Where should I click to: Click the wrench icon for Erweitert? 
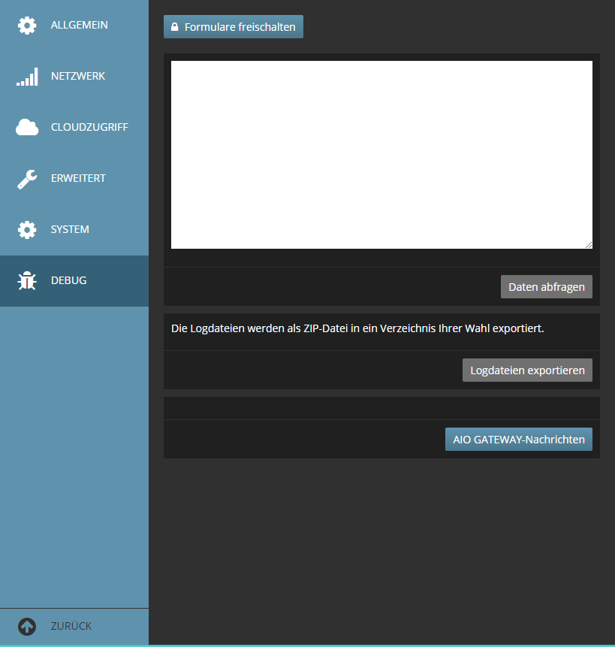[x=27, y=179]
